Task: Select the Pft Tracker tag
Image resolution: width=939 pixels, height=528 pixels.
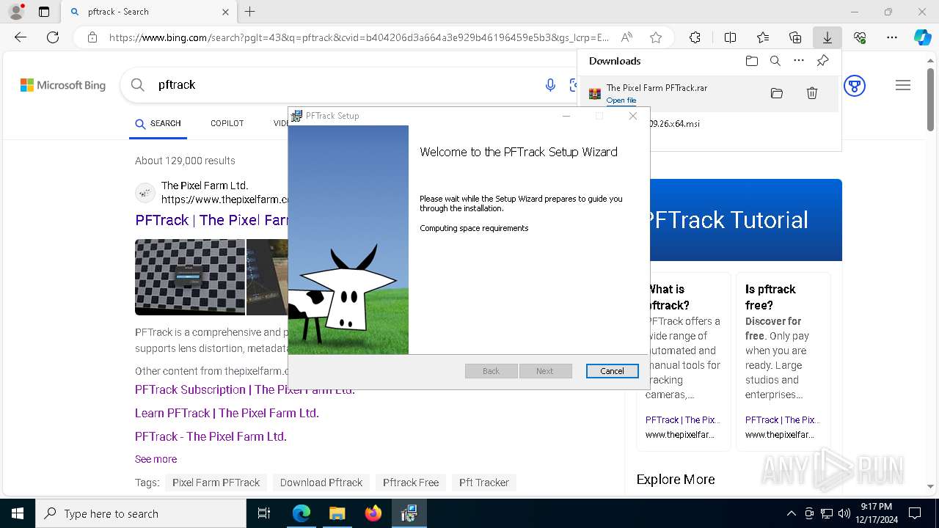Action: 484,483
